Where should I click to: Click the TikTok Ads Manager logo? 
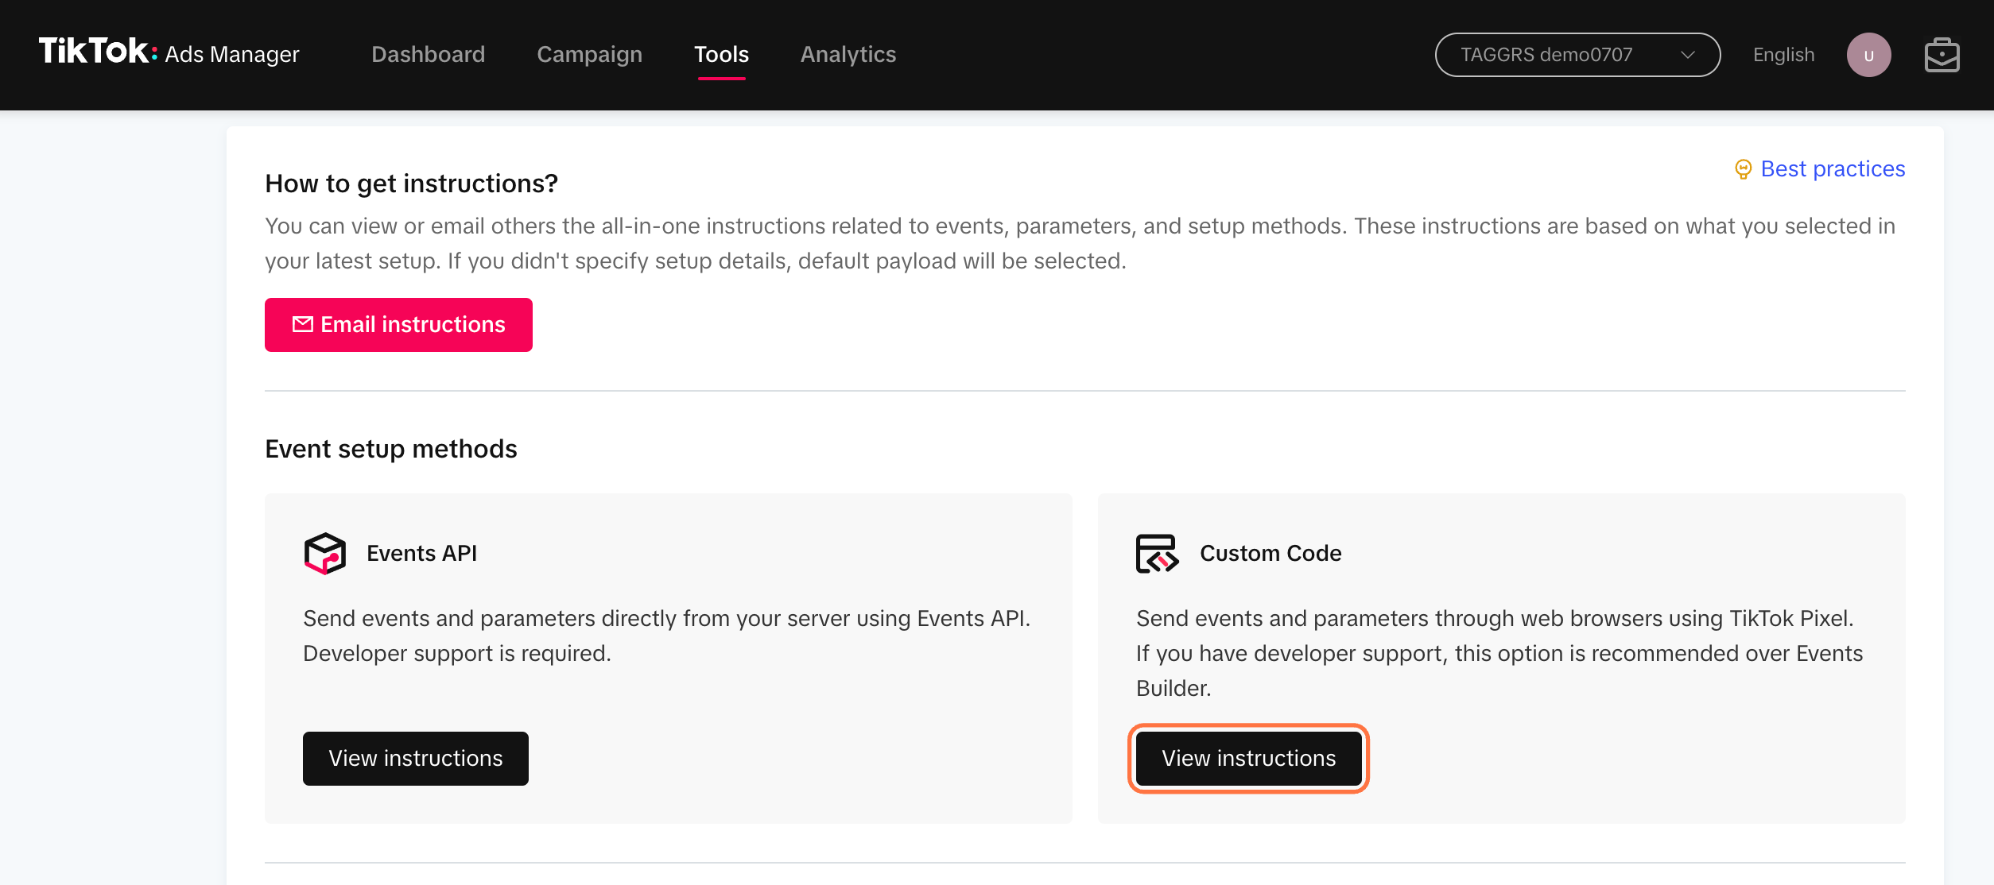169,52
